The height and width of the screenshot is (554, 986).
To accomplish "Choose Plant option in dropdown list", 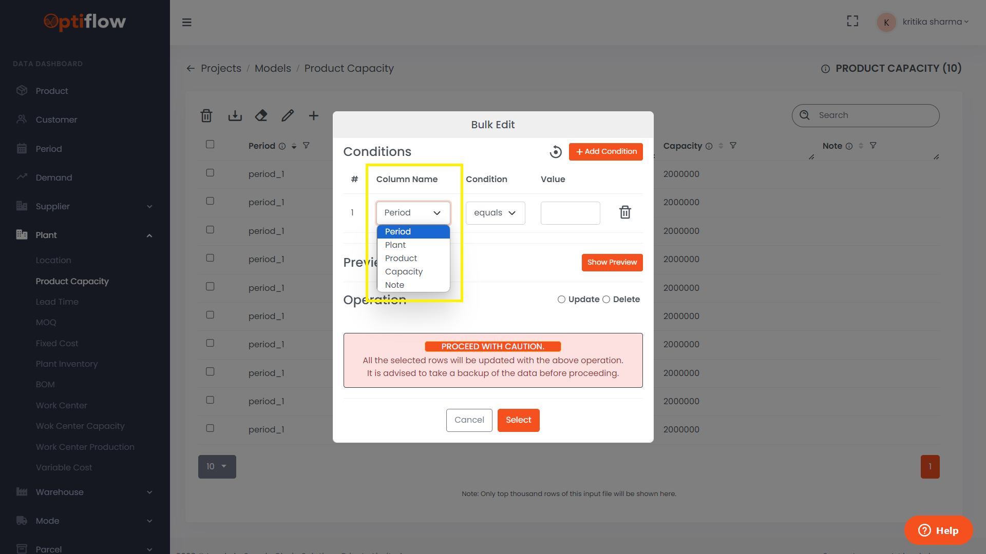I will (x=395, y=245).
